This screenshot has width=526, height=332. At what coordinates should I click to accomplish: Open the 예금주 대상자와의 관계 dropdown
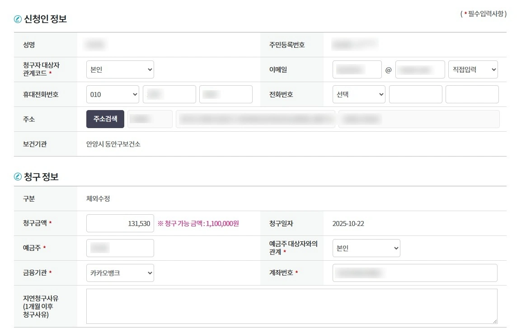[366, 248]
